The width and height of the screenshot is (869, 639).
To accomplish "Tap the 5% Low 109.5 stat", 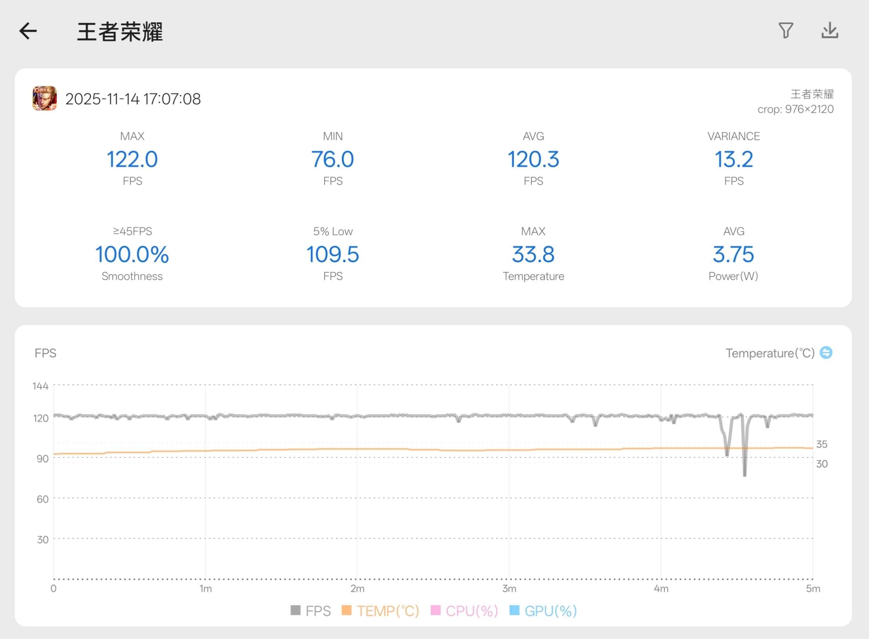I will 332,254.
